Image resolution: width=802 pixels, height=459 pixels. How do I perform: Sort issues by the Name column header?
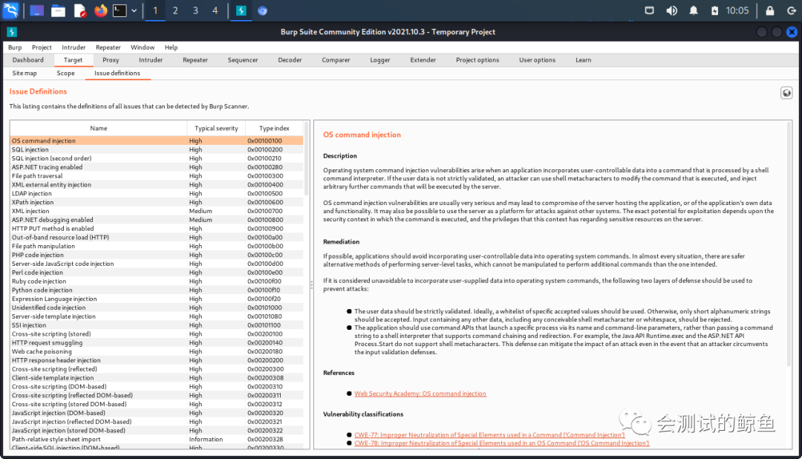[98, 128]
